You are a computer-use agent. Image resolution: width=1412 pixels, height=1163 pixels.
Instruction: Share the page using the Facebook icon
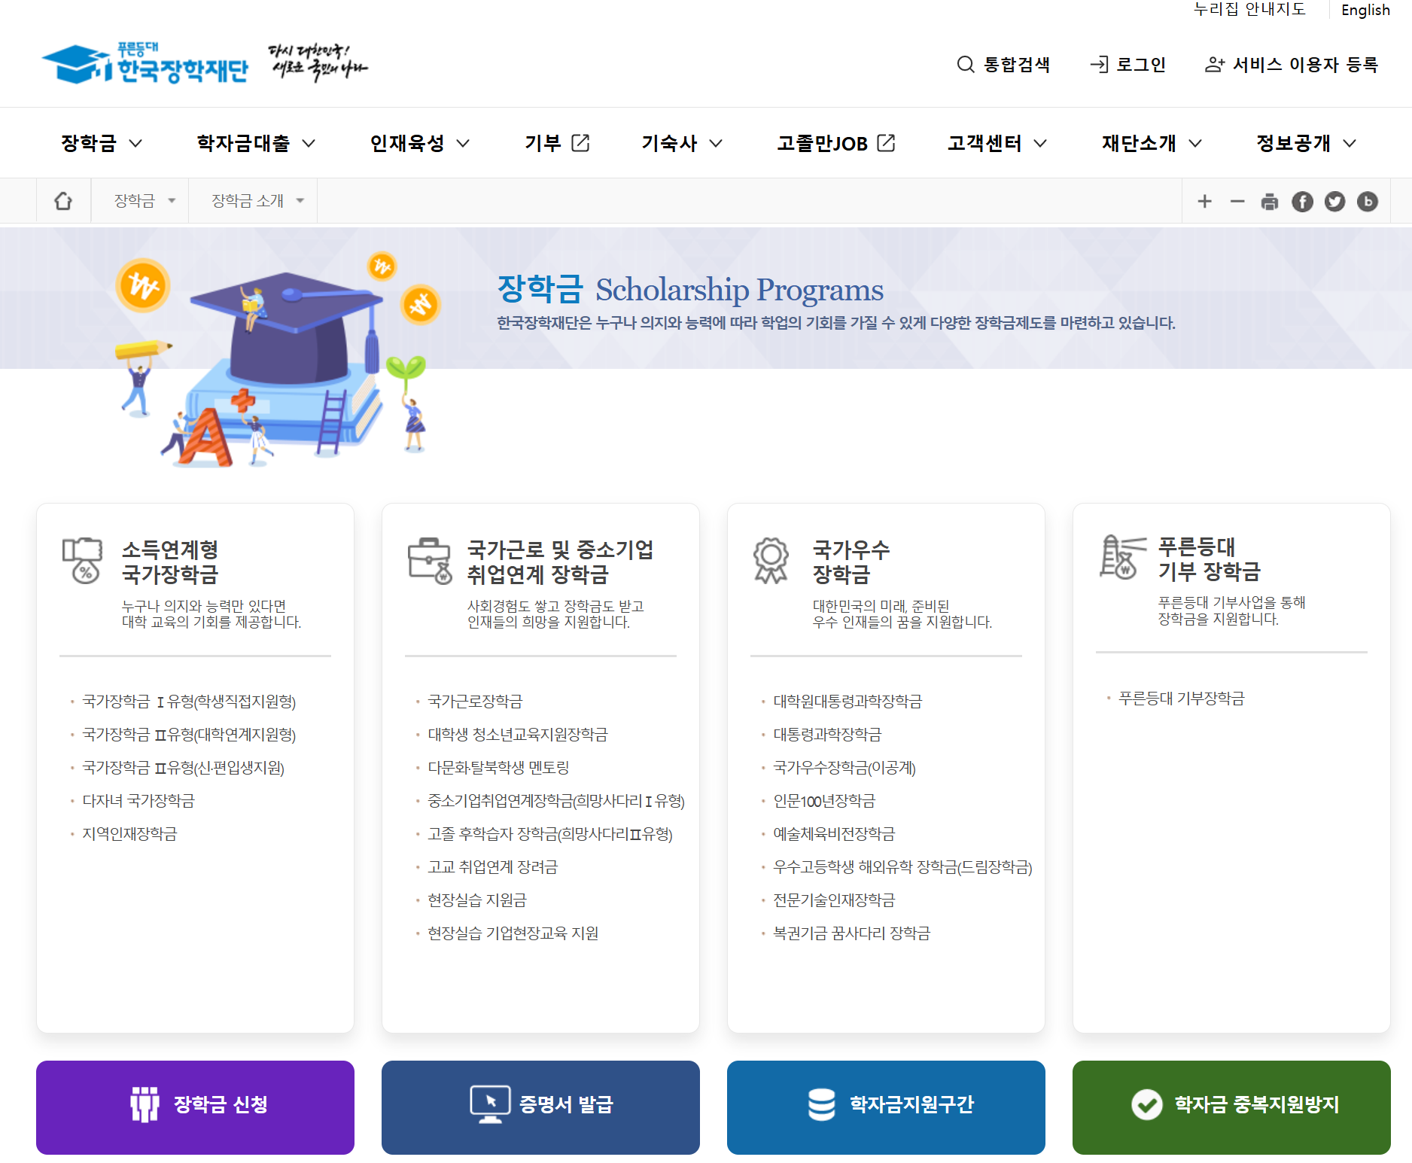click(x=1302, y=201)
